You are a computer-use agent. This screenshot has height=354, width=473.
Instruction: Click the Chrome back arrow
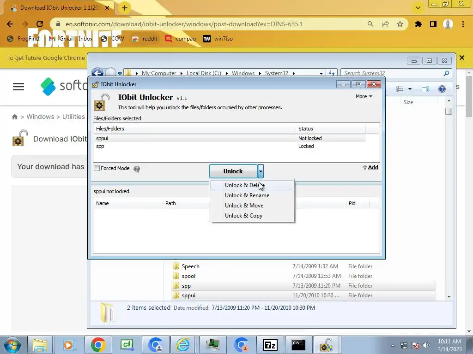pyautogui.click(x=10, y=24)
